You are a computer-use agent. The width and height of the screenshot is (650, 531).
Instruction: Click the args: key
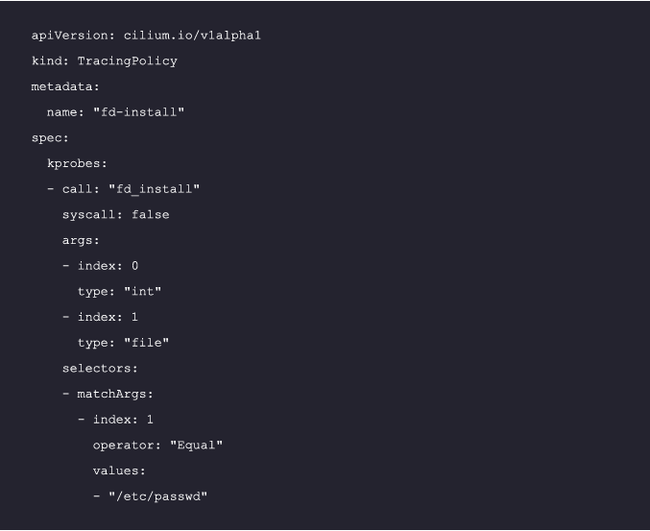[81, 240]
